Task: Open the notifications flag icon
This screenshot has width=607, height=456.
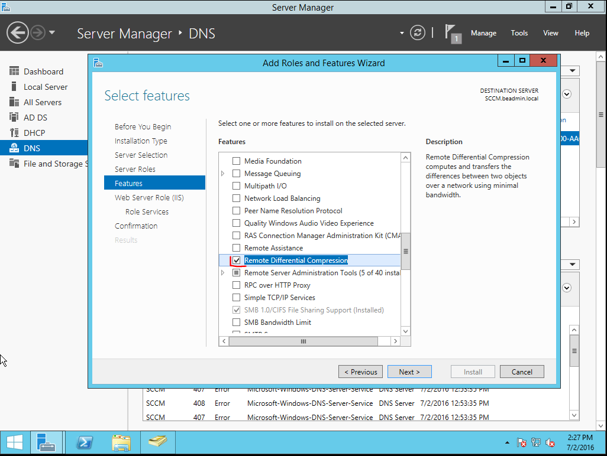Action: point(453,34)
